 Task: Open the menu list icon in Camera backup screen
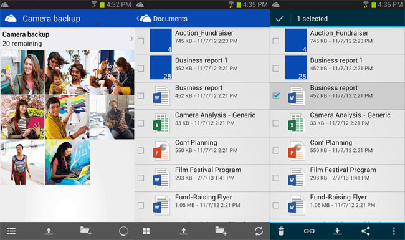(11, 231)
